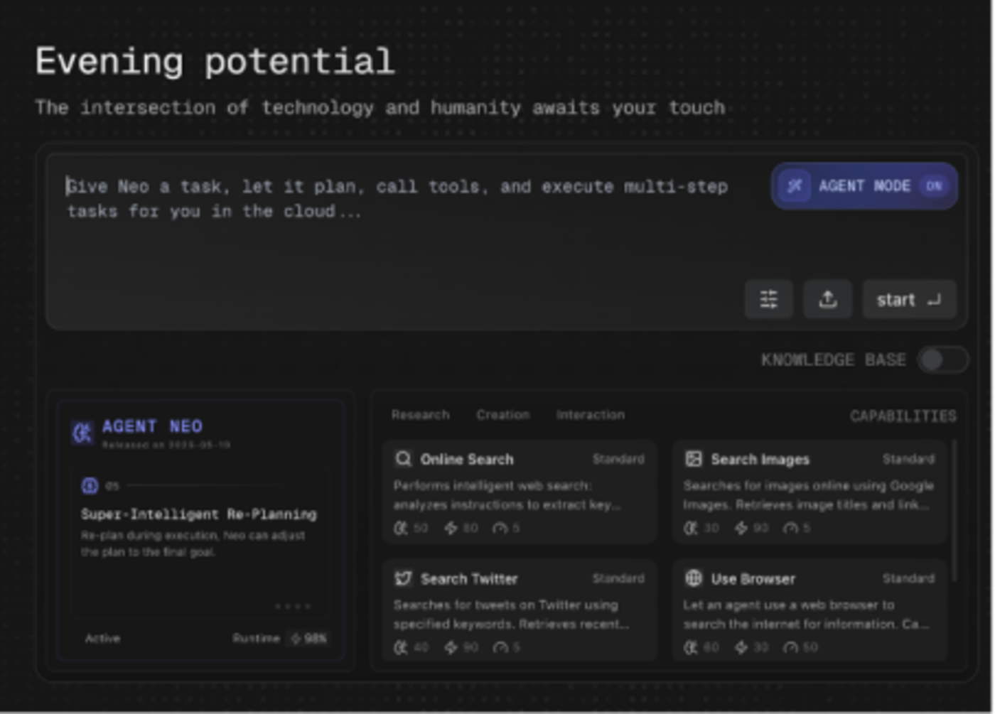Click the Search Images picture icon
This screenshot has width=995, height=714.
pyautogui.click(x=693, y=459)
